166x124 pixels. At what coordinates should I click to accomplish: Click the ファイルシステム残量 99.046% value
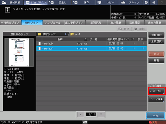[x=160, y=18]
